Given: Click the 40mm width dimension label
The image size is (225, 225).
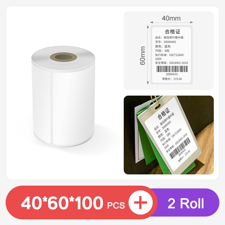Looking at the screenshot, I should pos(171,18).
